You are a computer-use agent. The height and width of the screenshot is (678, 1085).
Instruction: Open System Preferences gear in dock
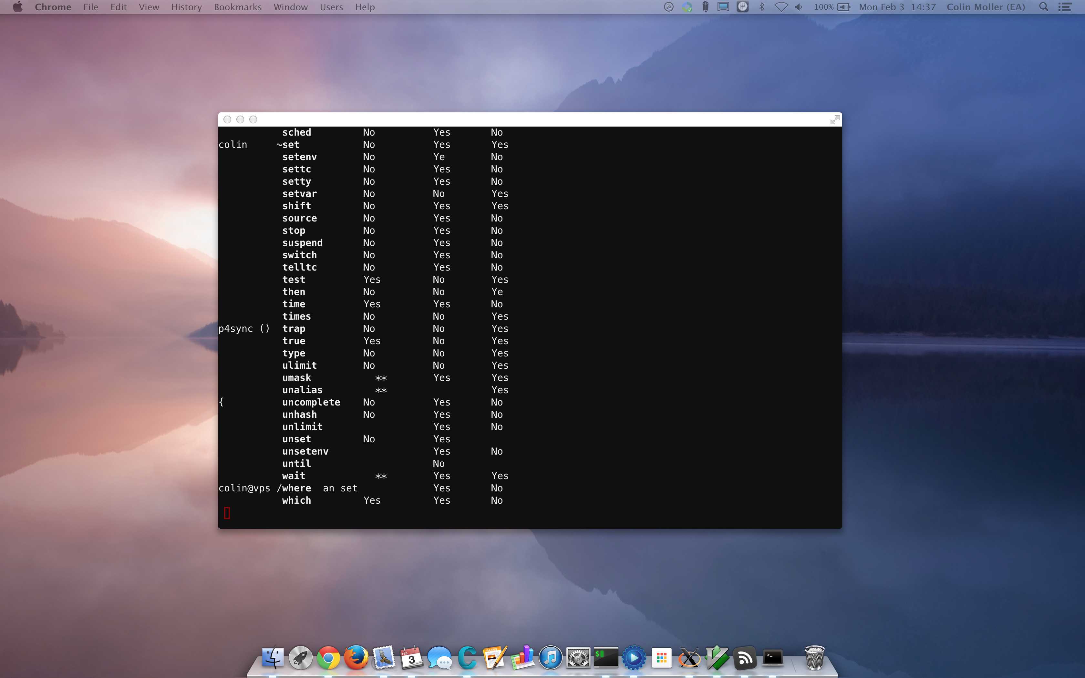tap(578, 658)
